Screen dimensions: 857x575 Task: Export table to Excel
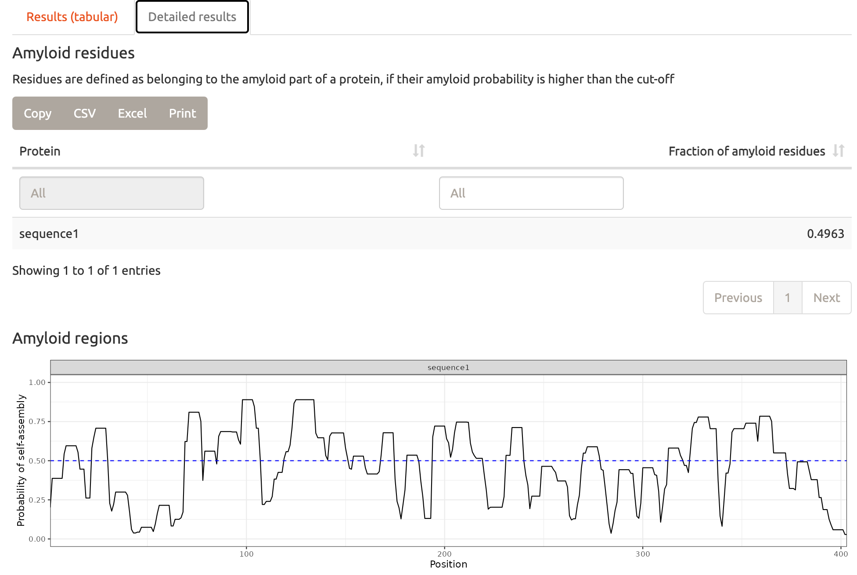tap(132, 113)
